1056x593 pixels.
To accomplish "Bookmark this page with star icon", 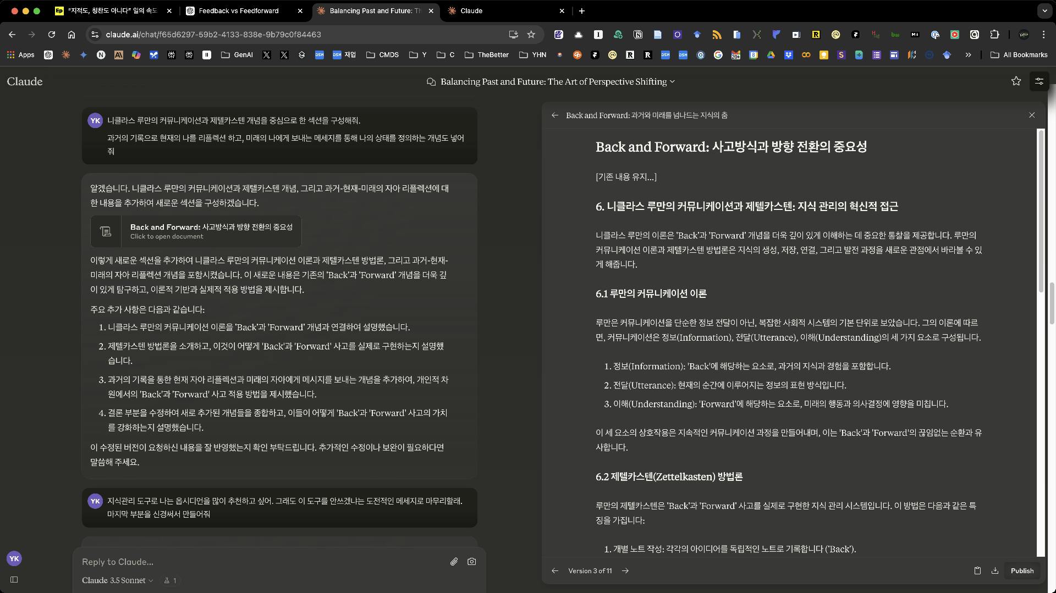I will pos(531,35).
